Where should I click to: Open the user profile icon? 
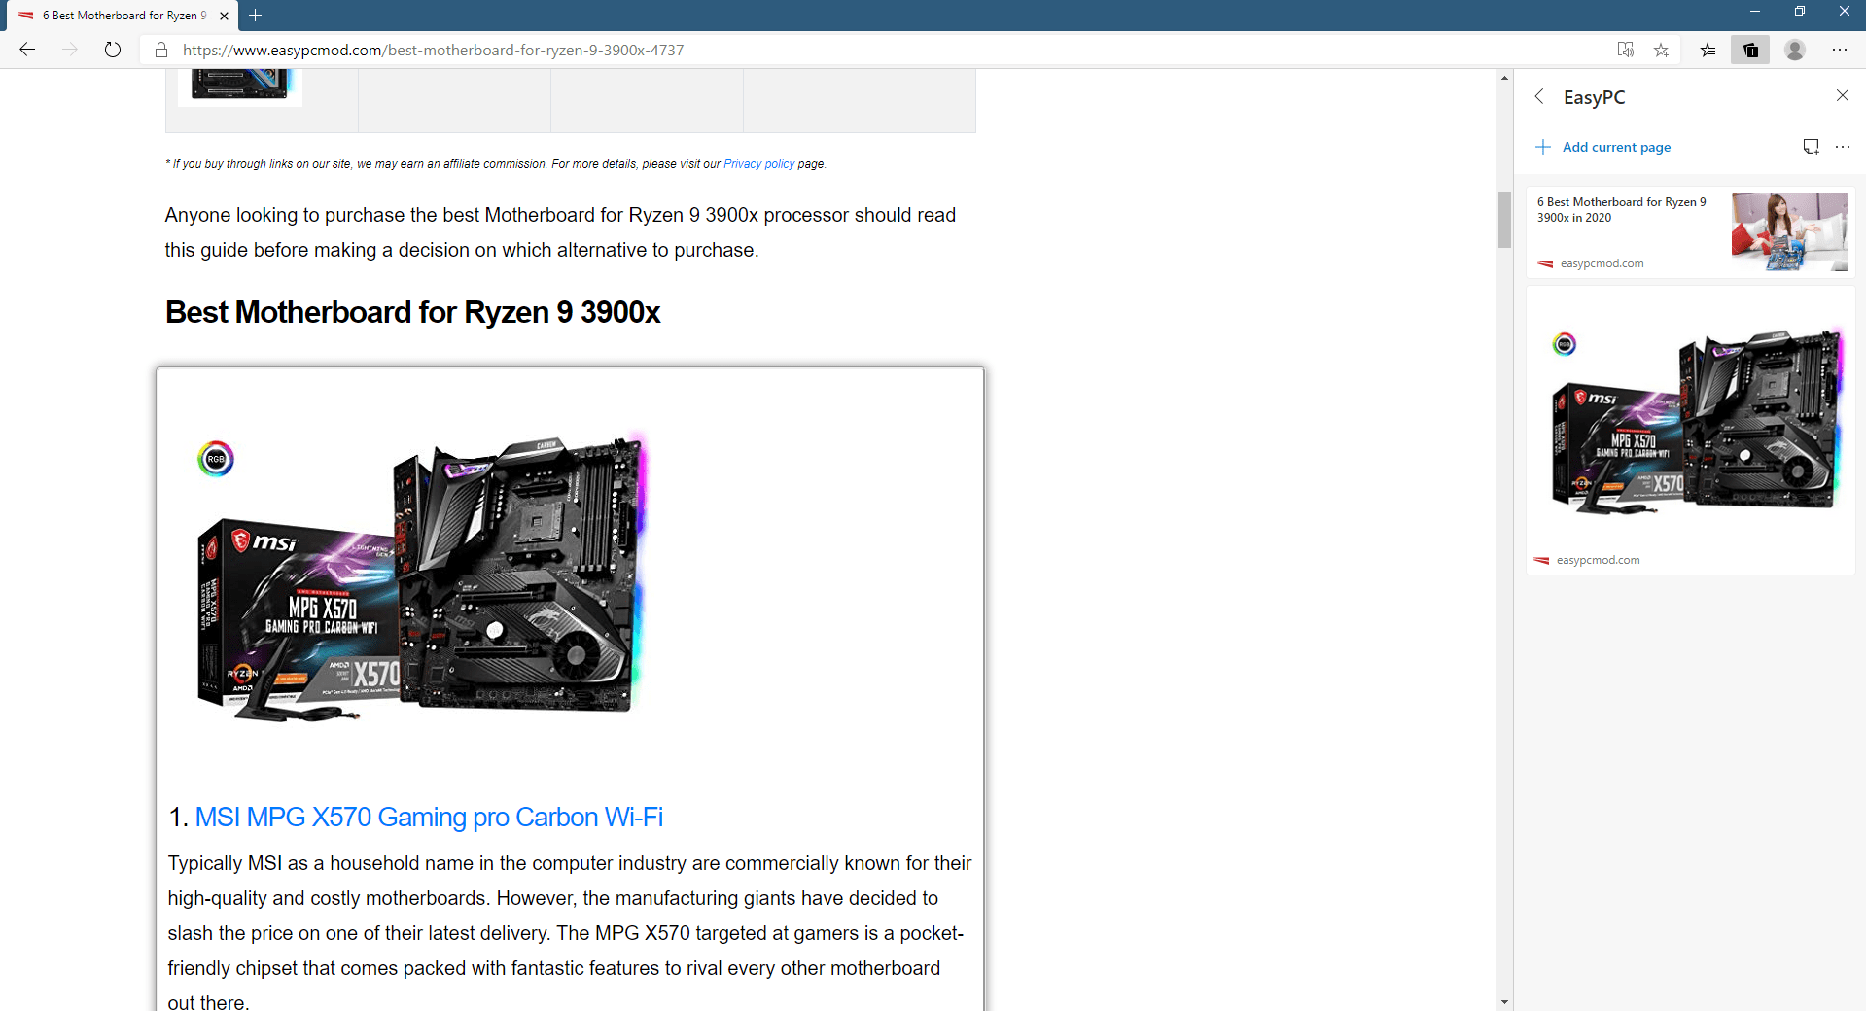(1795, 50)
